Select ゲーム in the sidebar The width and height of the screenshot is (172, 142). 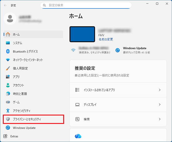[33, 102]
